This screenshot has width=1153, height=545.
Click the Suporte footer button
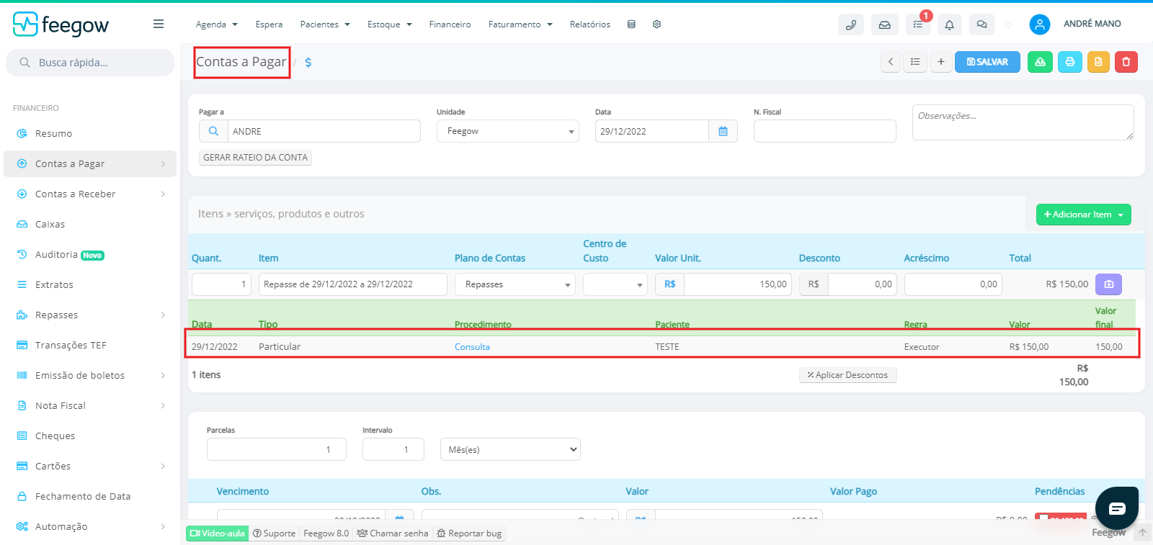coord(274,533)
